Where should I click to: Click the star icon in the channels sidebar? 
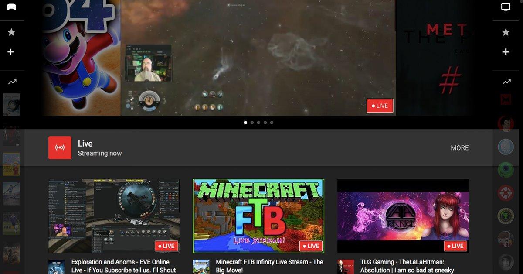pos(506,32)
